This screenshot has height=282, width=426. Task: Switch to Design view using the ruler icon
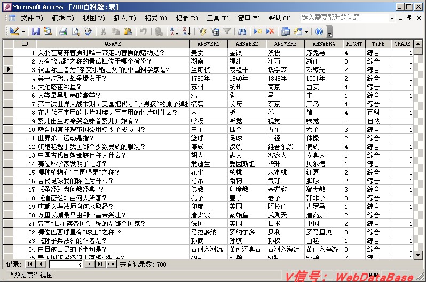coord(14,32)
